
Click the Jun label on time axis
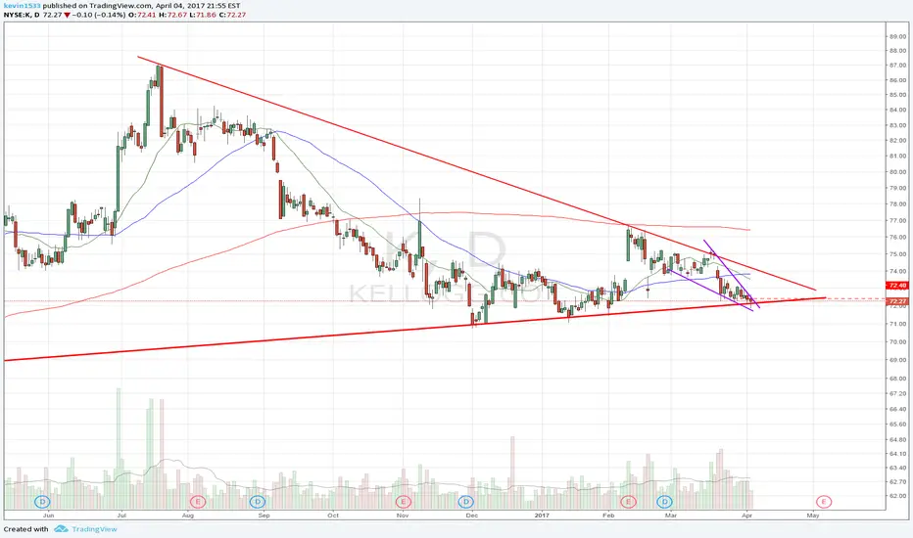(x=48, y=516)
